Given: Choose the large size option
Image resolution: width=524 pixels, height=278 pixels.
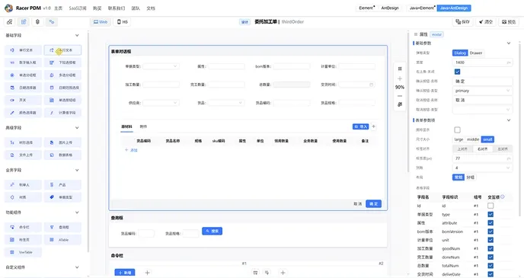Looking at the screenshot, I should click(x=458, y=139).
